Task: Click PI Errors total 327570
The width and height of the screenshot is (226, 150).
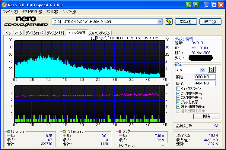Action: [x=46, y=144]
